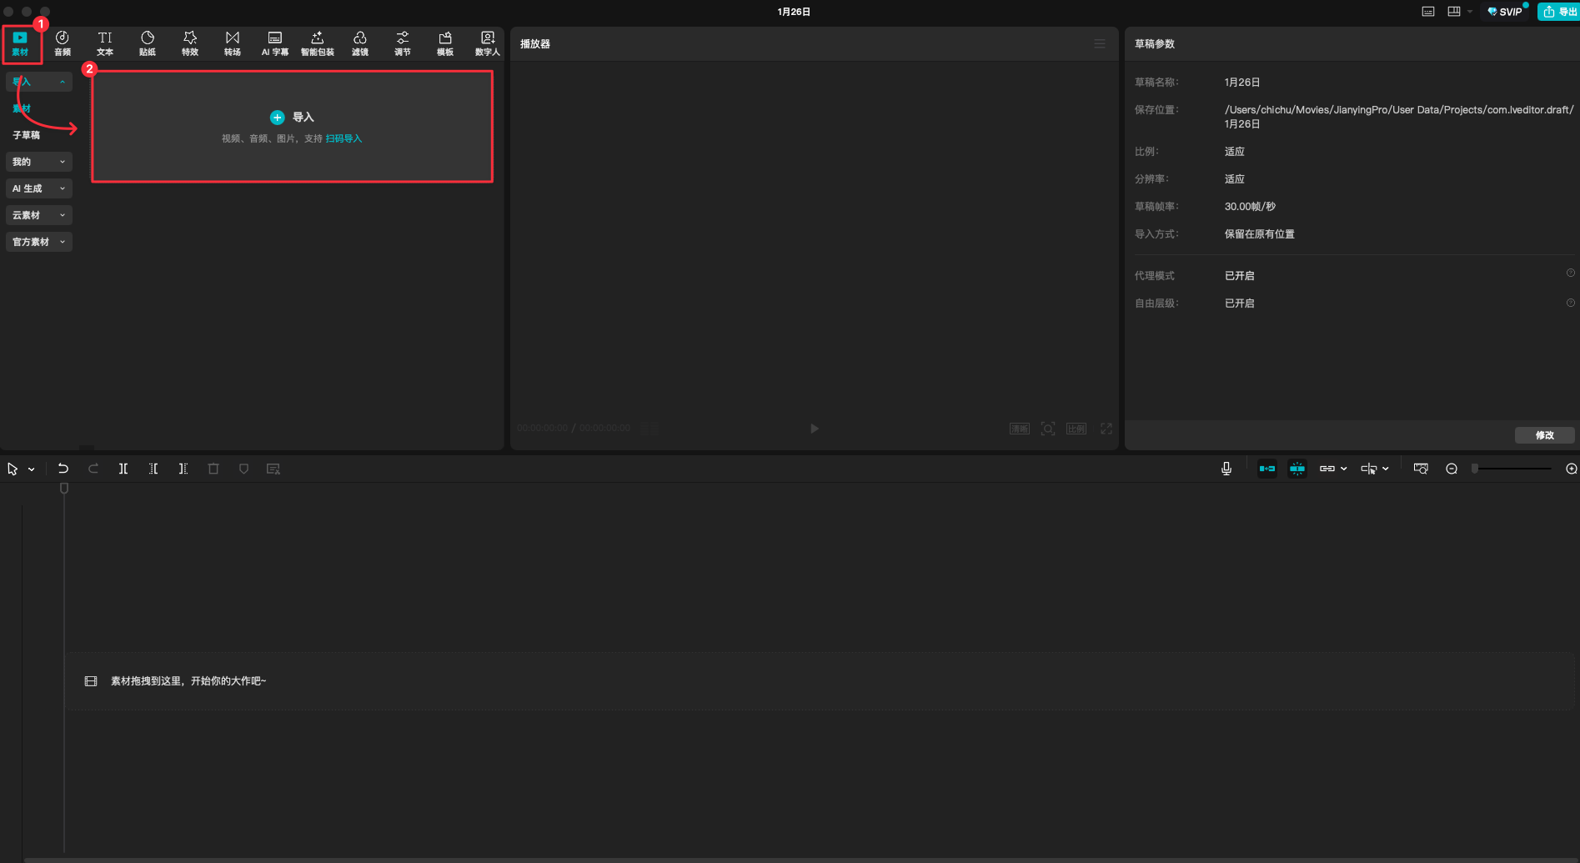
Task: Undo the last action
Action: (63, 469)
